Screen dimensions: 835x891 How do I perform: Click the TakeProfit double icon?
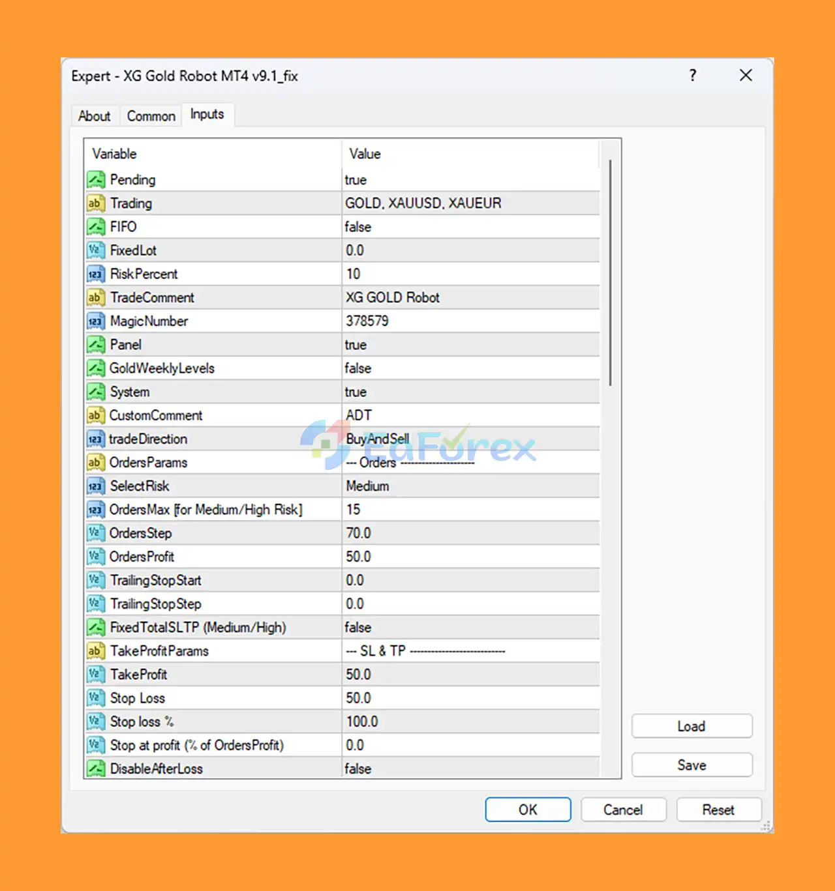coord(96,674)
